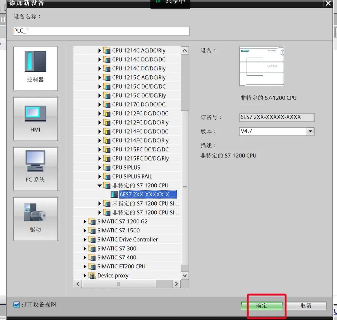Screen dimensions: 337x320
Task: Toggle the 打开设备视图 checkbox
Action: [x=17, y=304]
